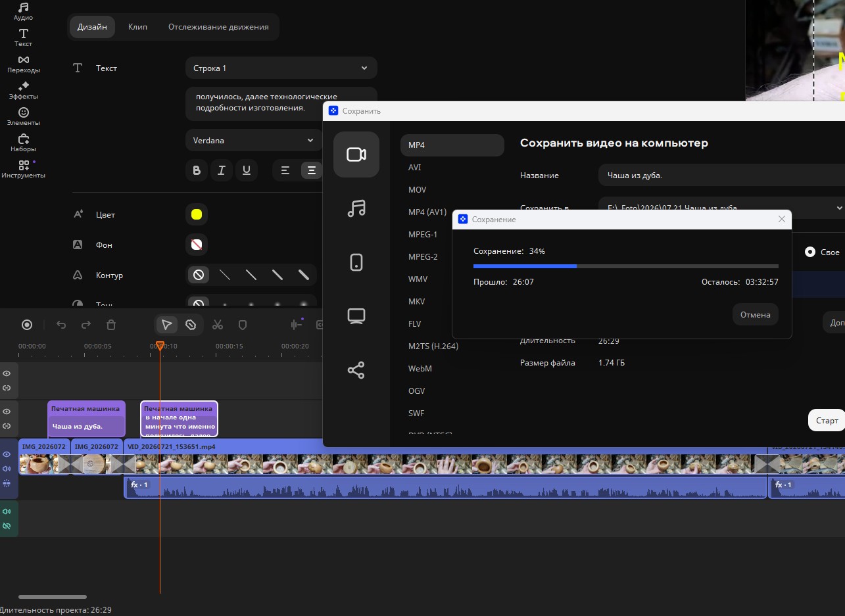Image resolution: width=845 pixels, height=616 pixels.
Task: Select the Чаша из дуба. title clip
Action: click(86, 419)
